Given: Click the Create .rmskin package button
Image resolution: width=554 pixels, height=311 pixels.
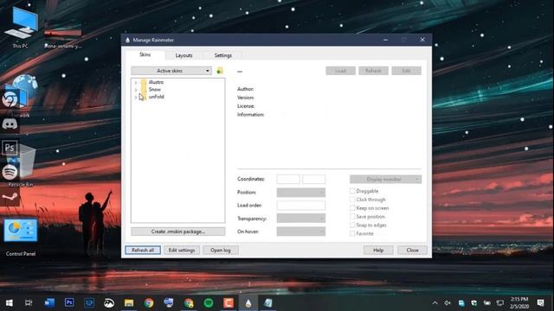Looking at the screenshot, I should (x=177, y=232).
